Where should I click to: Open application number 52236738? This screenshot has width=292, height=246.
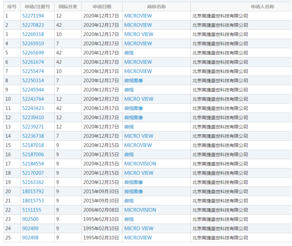pos(33,136)
